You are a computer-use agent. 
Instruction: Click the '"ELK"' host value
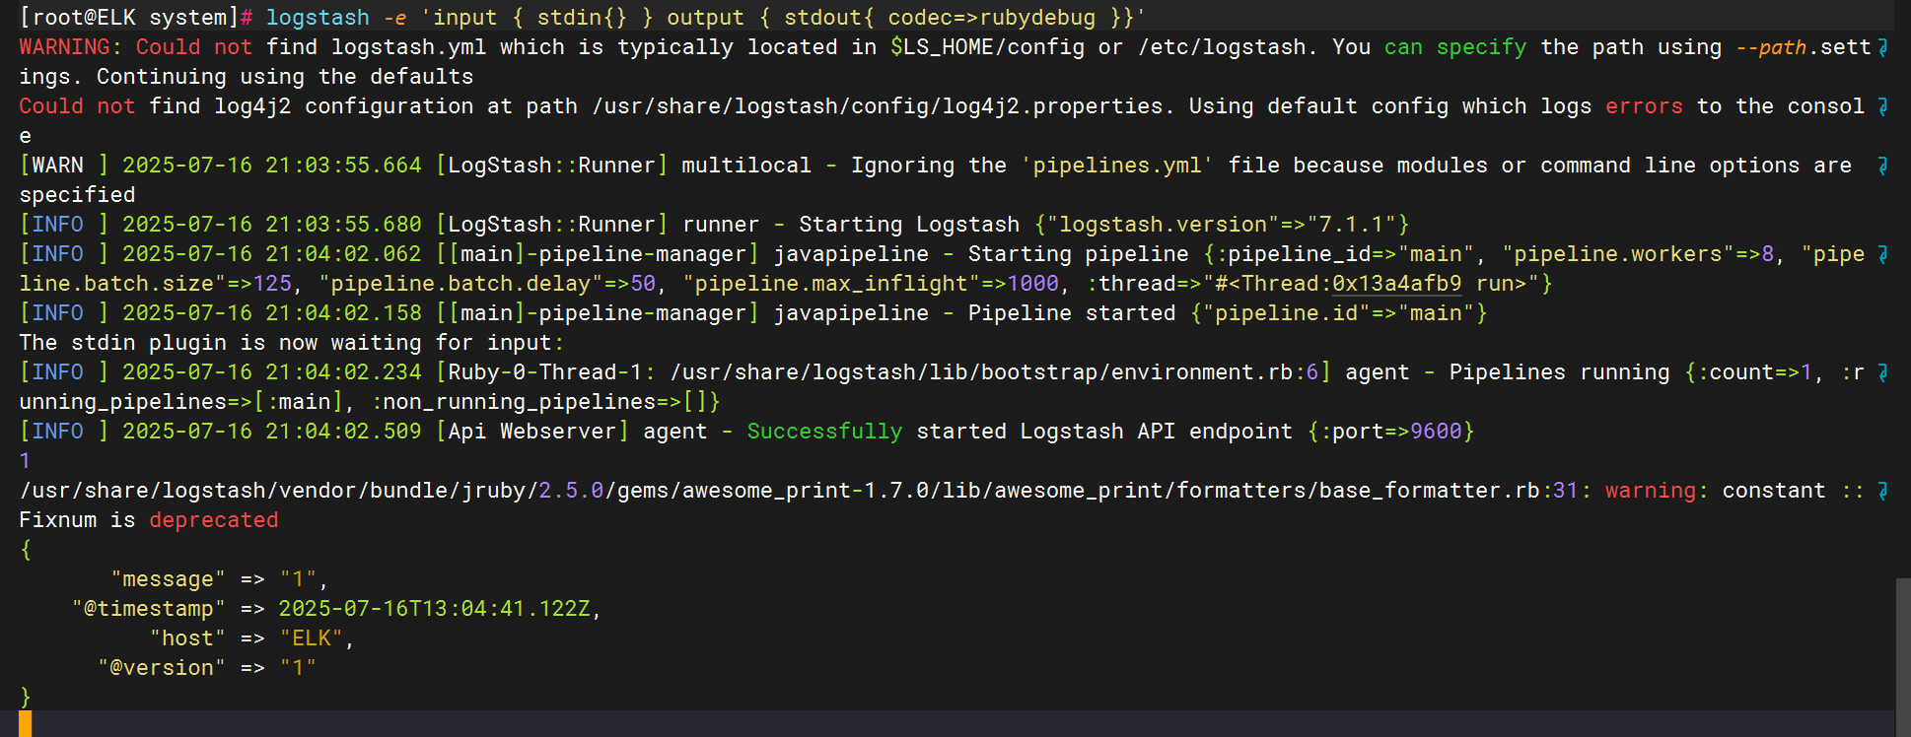[x=312, y=638]
